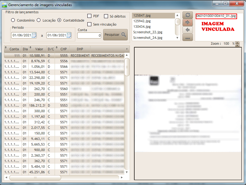
Task: Click the DHP column header
Action: coord(80,49)
